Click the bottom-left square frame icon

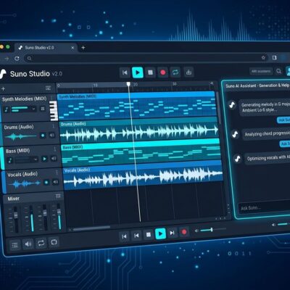tap(54, 242)
